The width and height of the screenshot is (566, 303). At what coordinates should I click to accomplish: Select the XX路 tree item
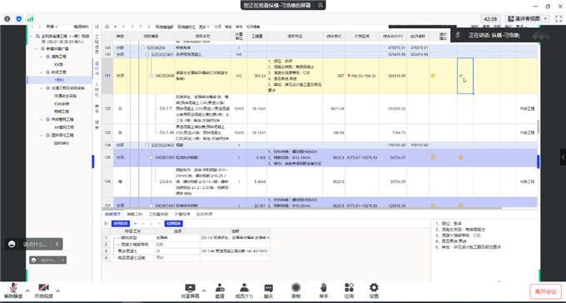59,64
